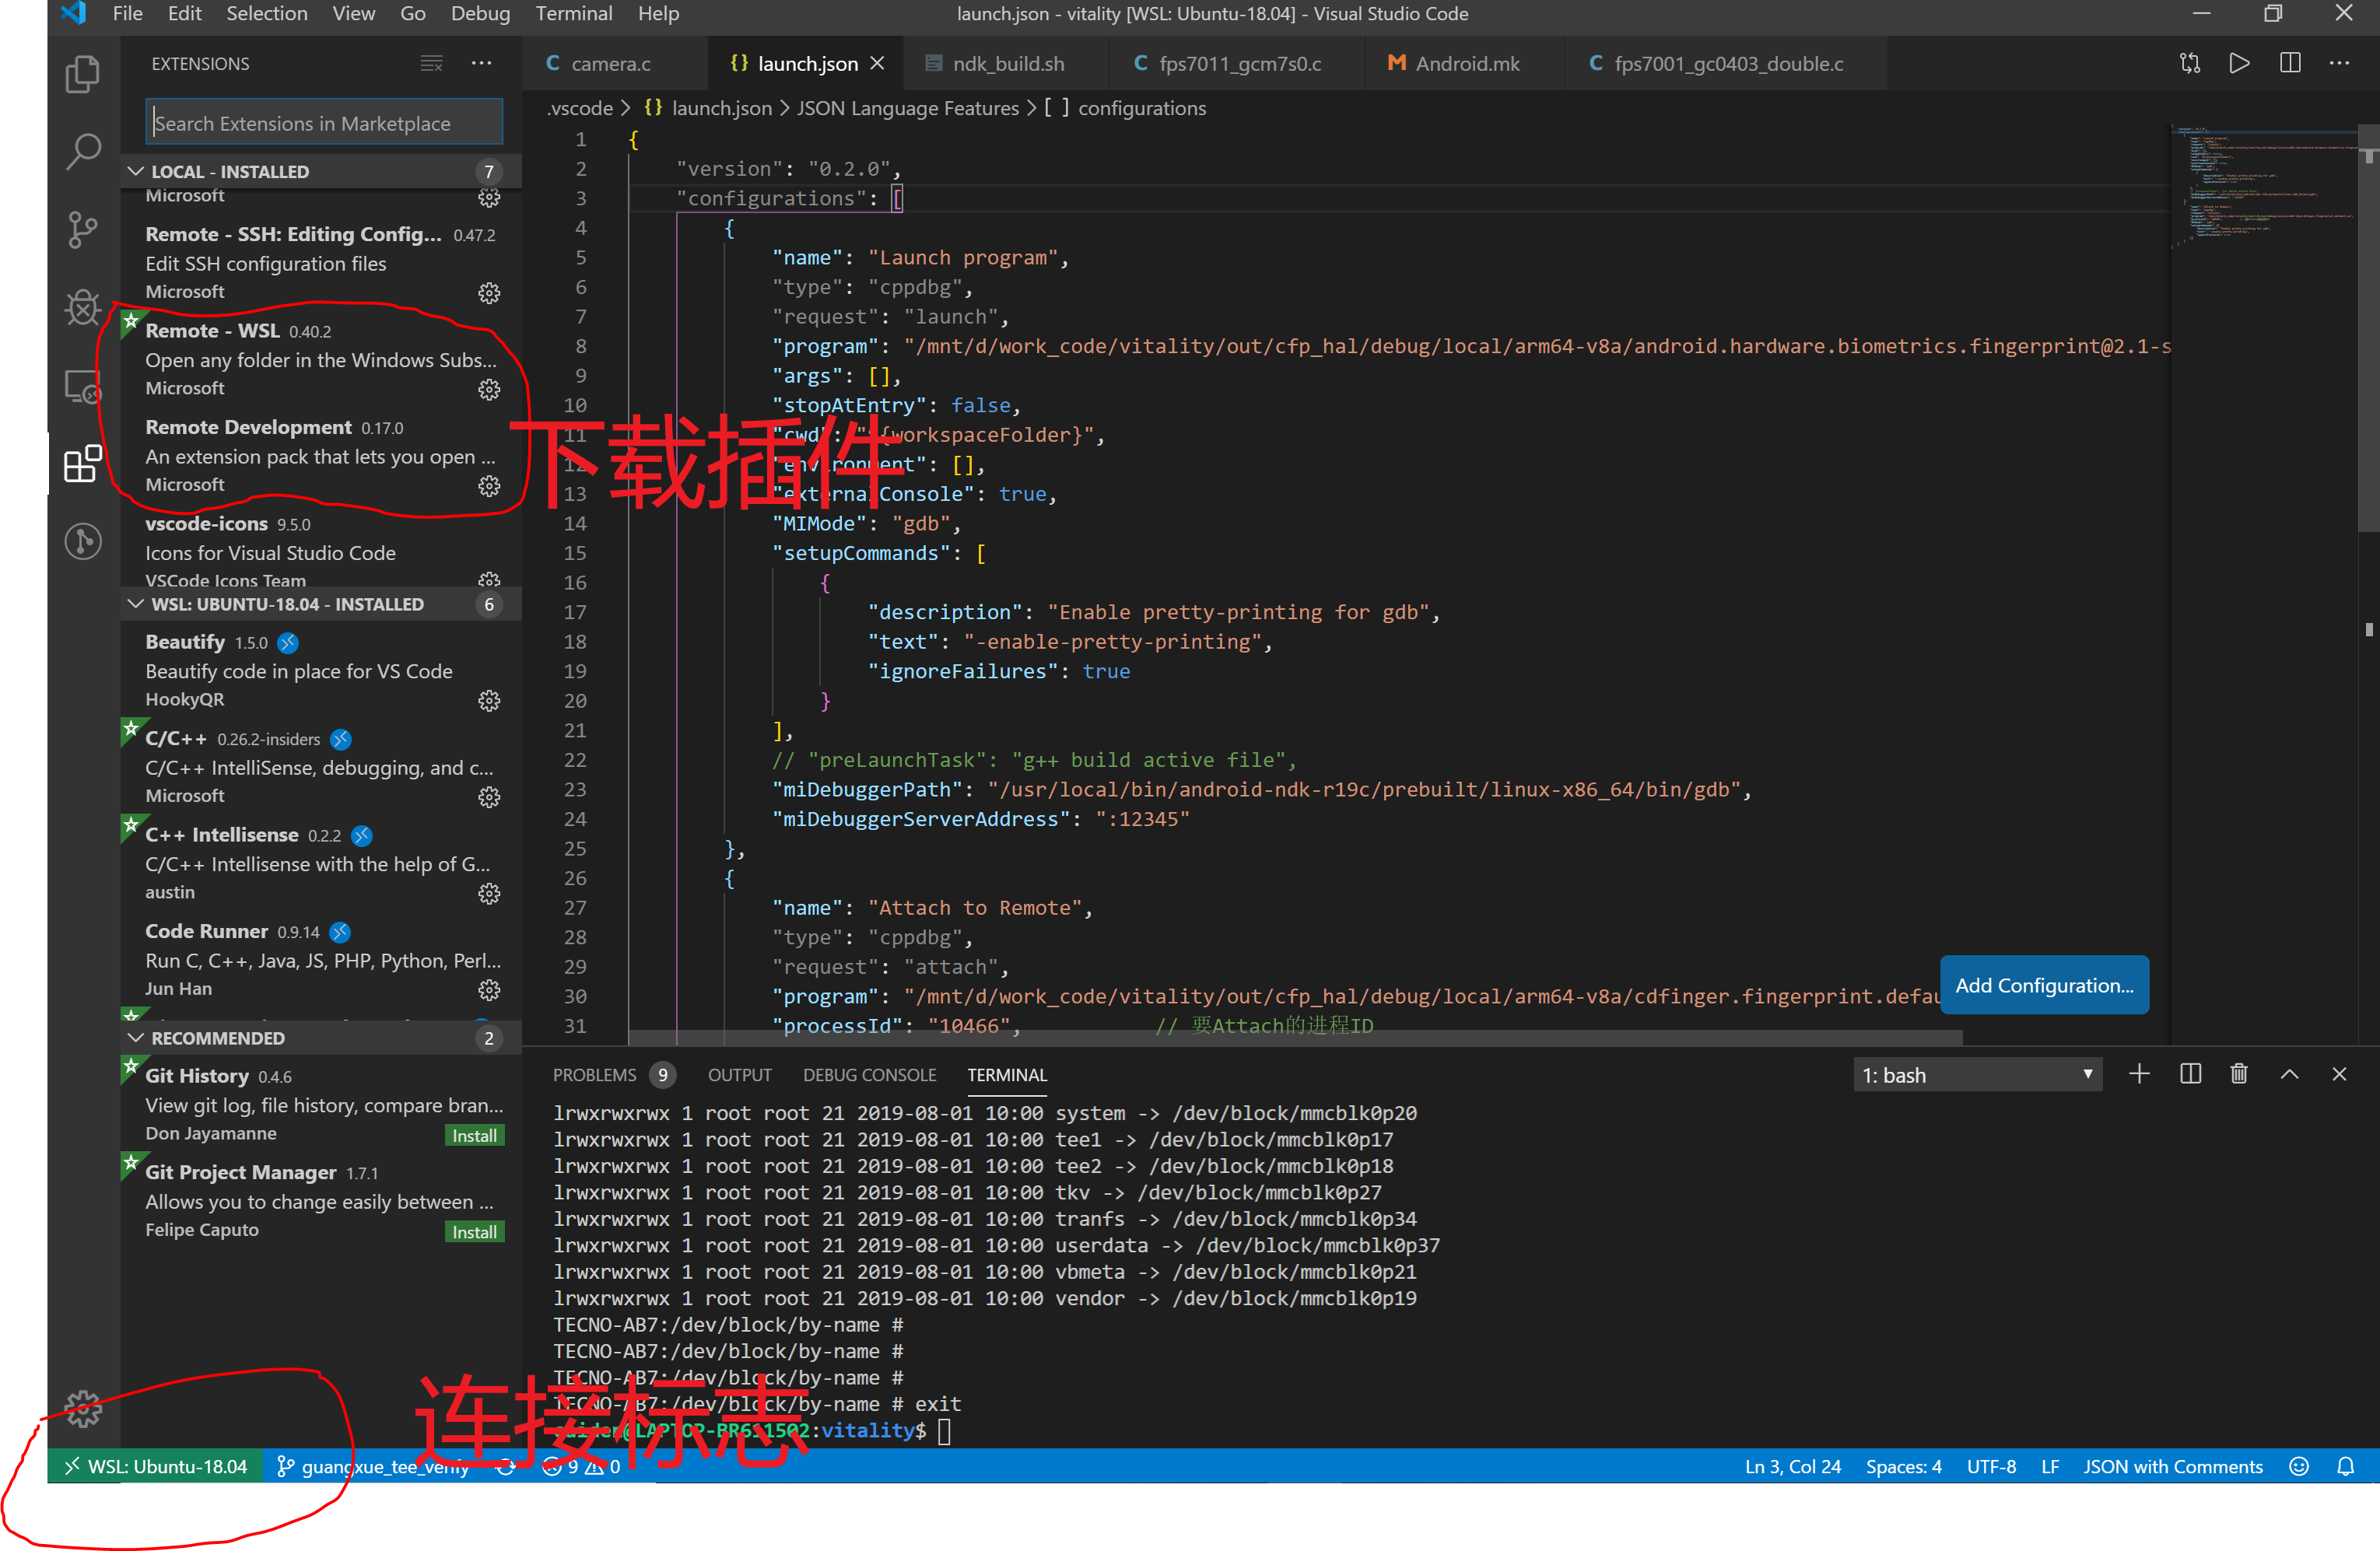Click the Run play icon in editor toolbar
The height and width of the screenshot is (1551, 2380).
coord(2239,63)
